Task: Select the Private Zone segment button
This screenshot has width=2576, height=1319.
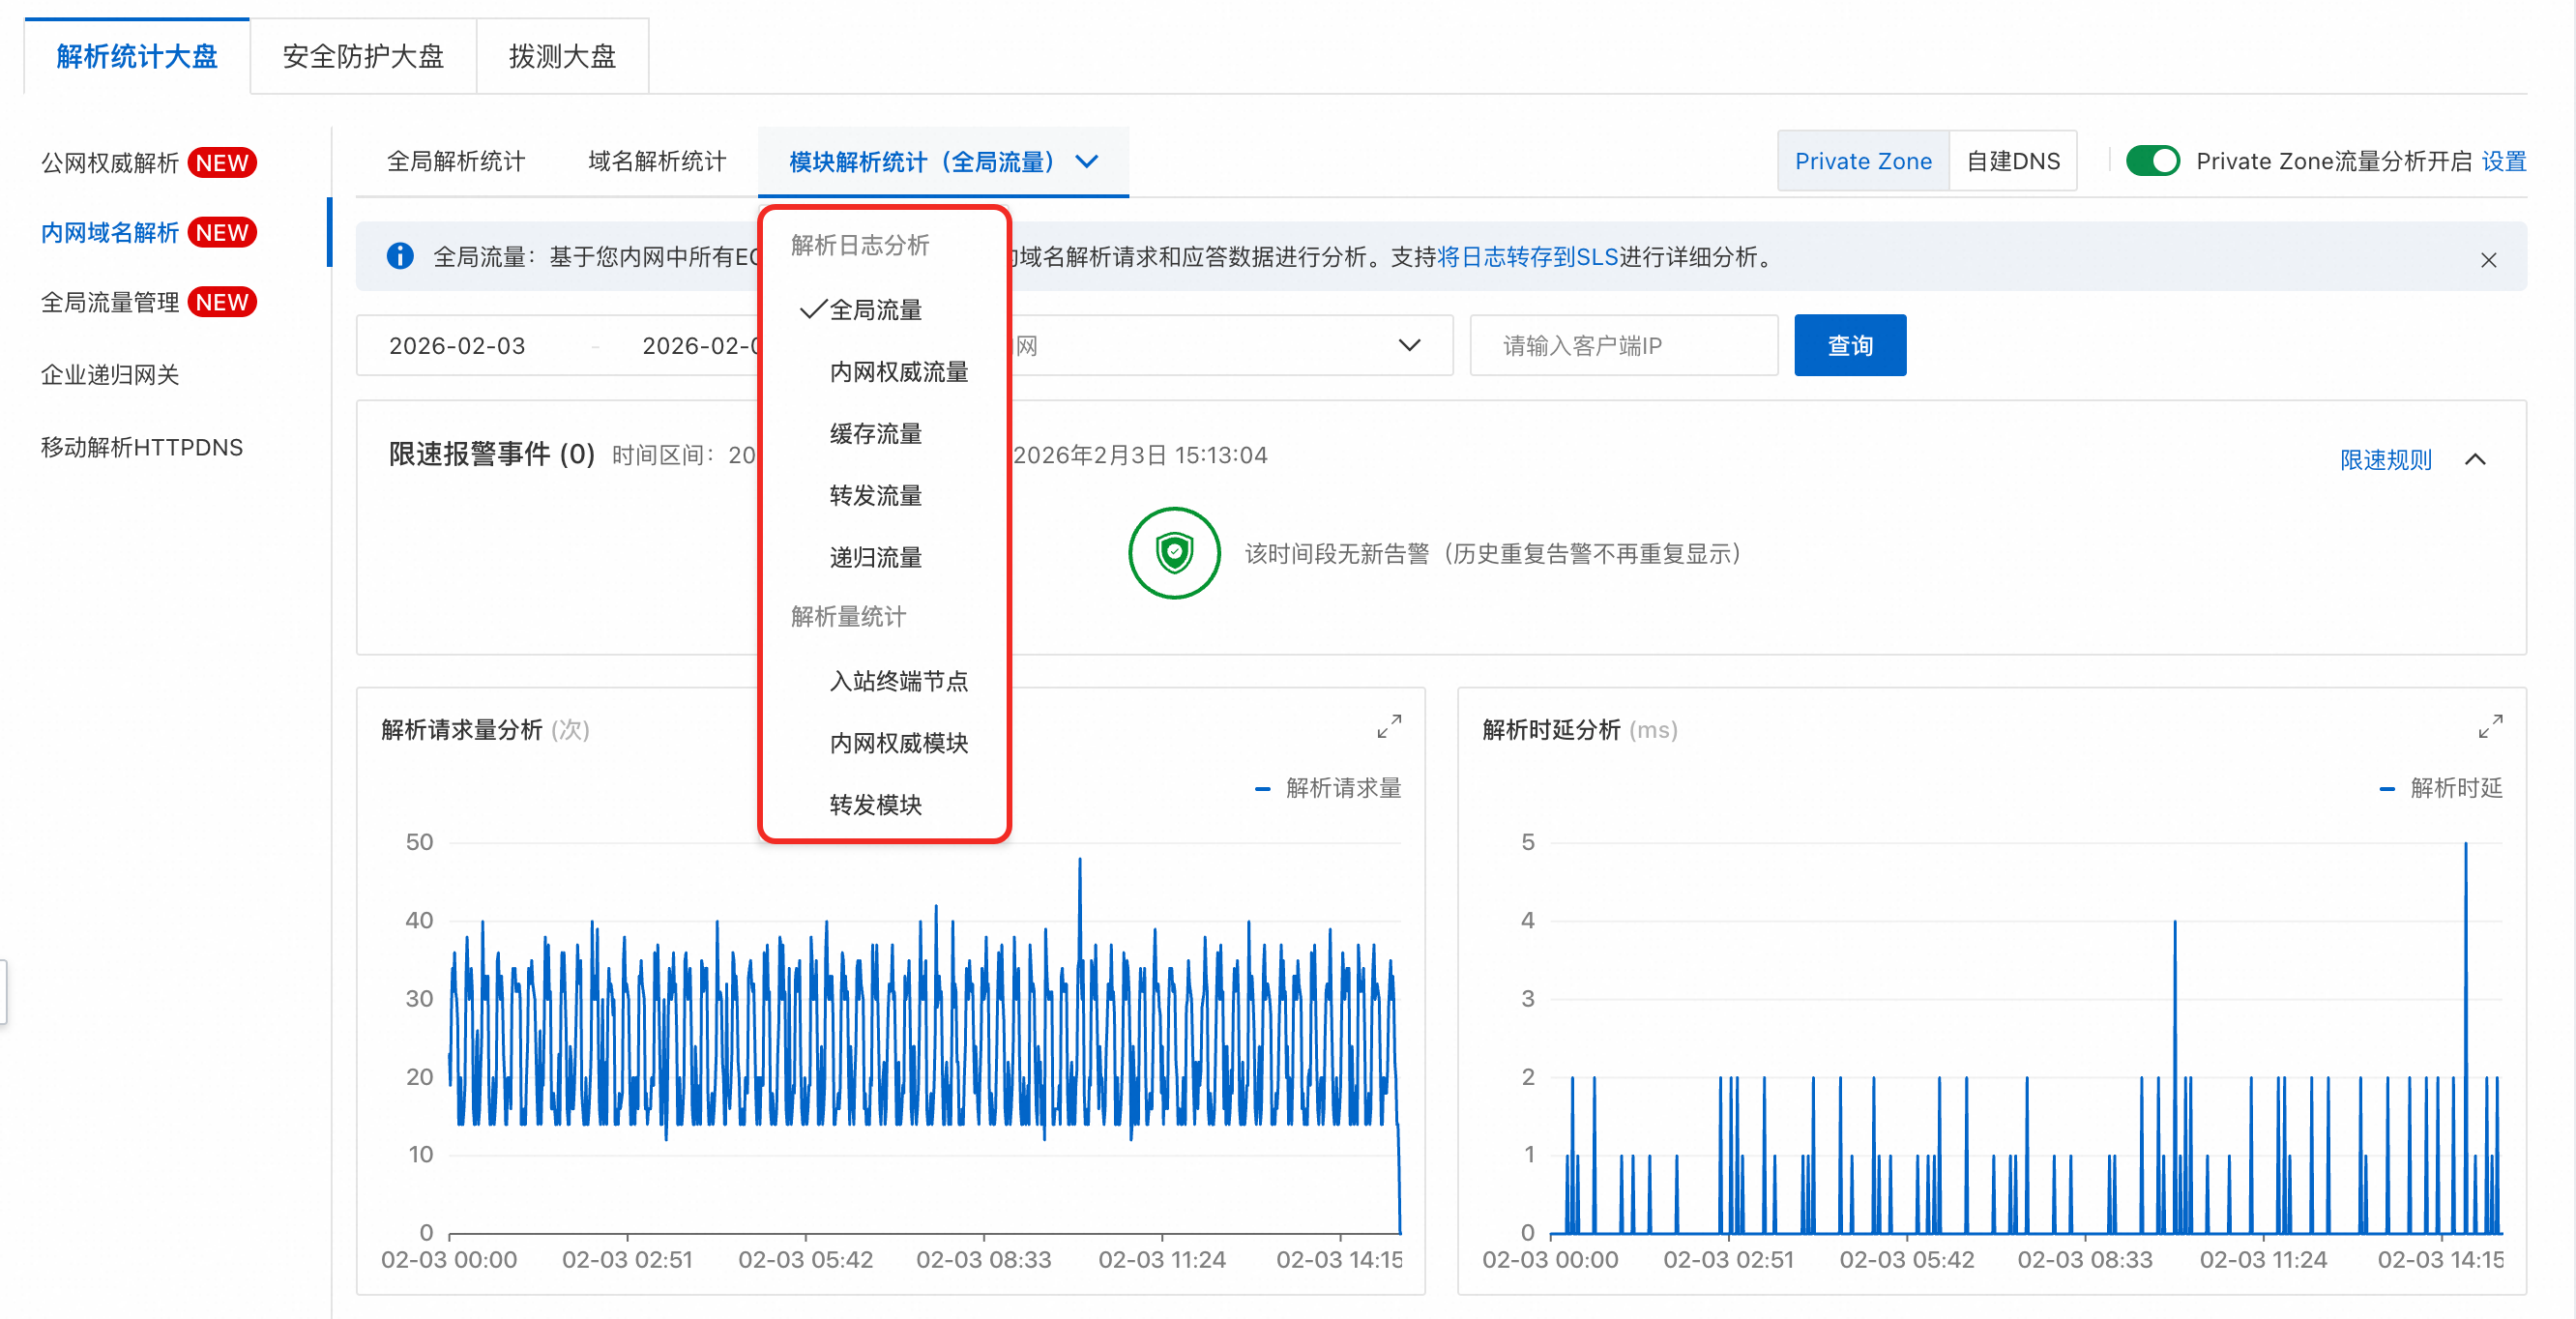Action: click(1862, 161)
